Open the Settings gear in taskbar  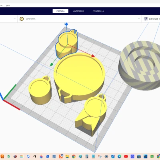tap(106, 156)
